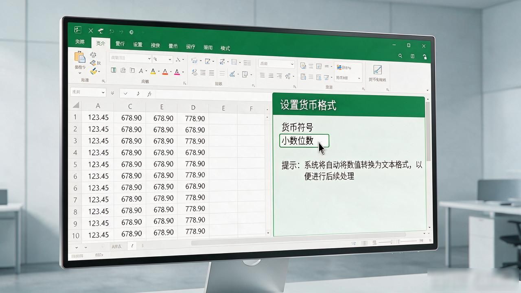Click the Redo arrow in the title bar

click(121, 32)
